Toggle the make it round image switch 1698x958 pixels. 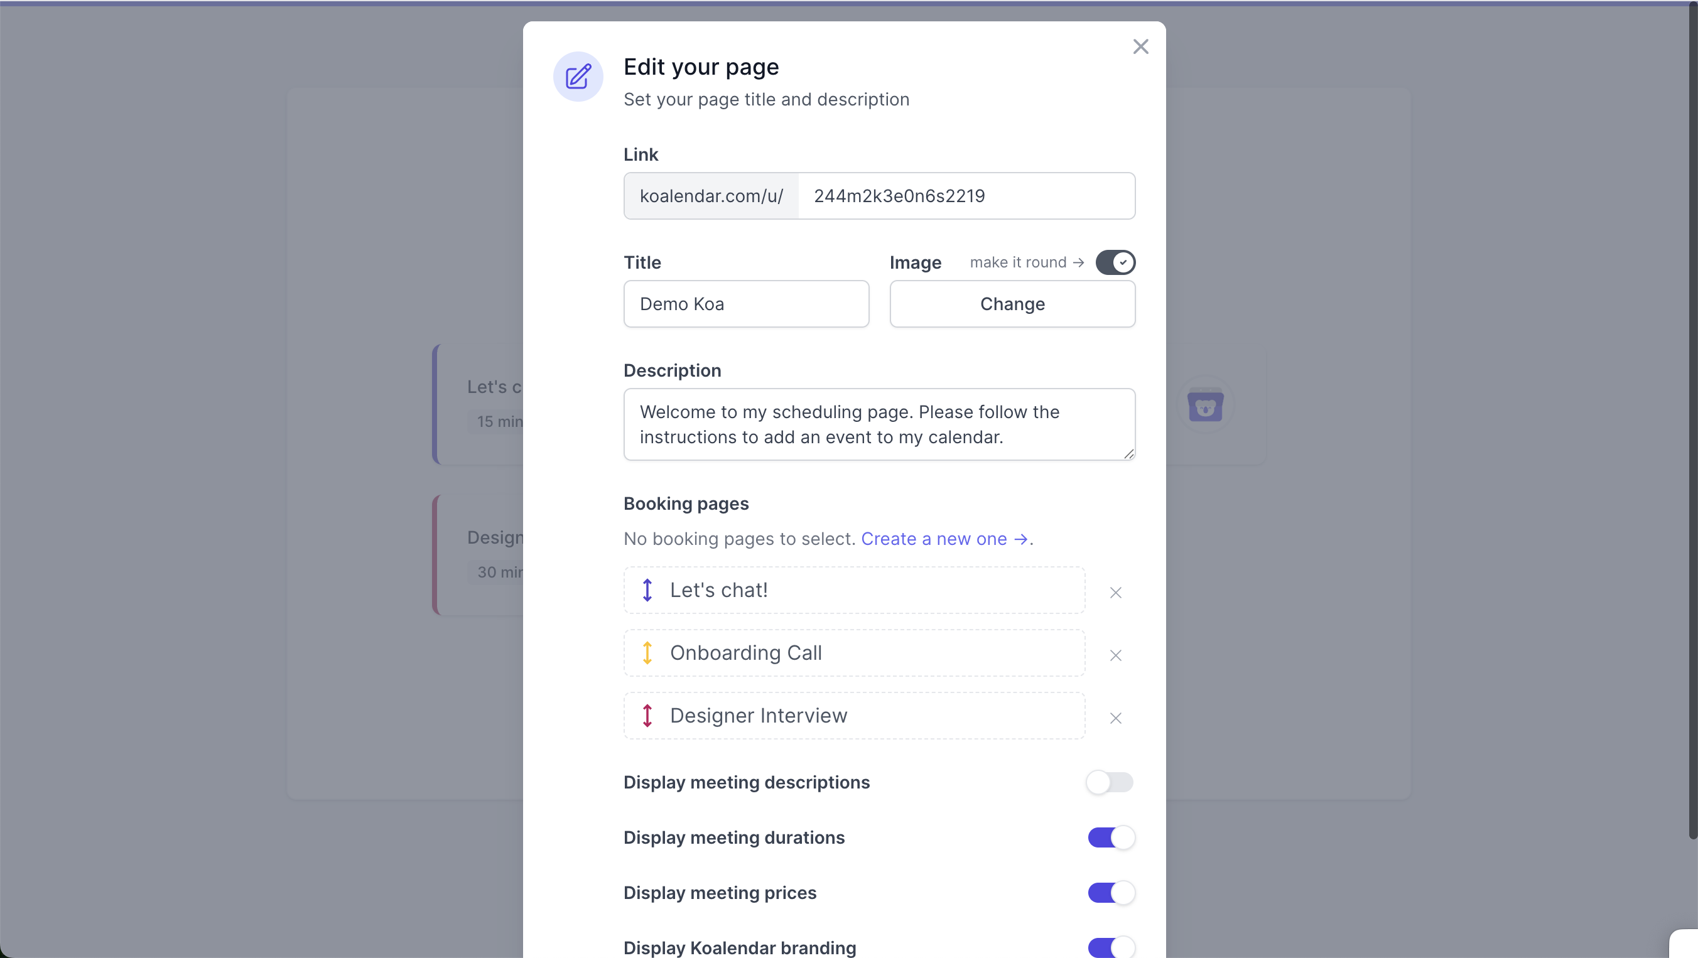coord(1115,262)
